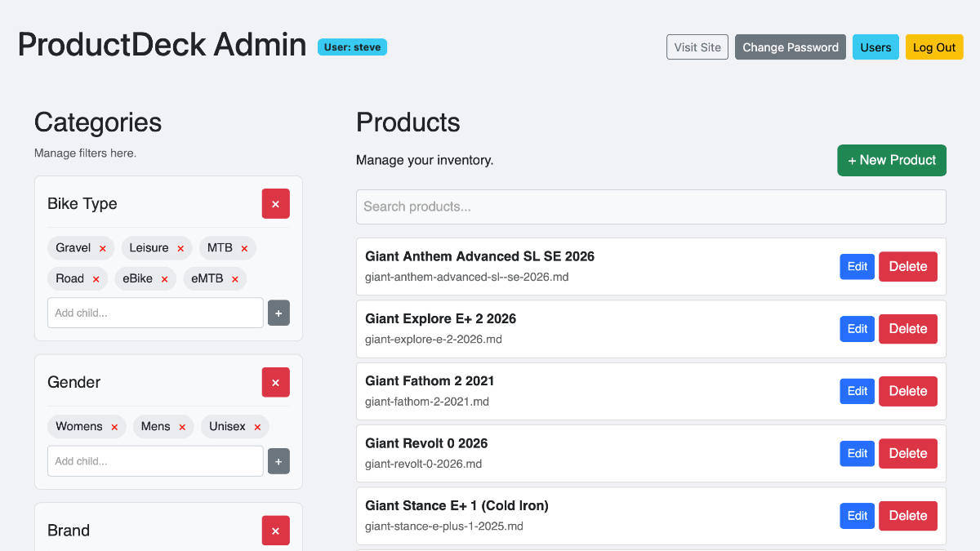Click the product search field
980x551 pixels.
coord(651,207)
